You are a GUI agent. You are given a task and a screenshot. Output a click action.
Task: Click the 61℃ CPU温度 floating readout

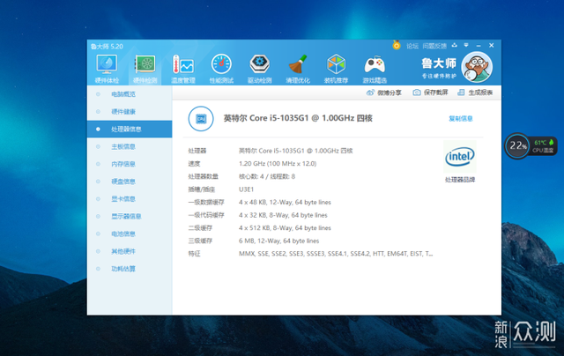tap(543, 146)
